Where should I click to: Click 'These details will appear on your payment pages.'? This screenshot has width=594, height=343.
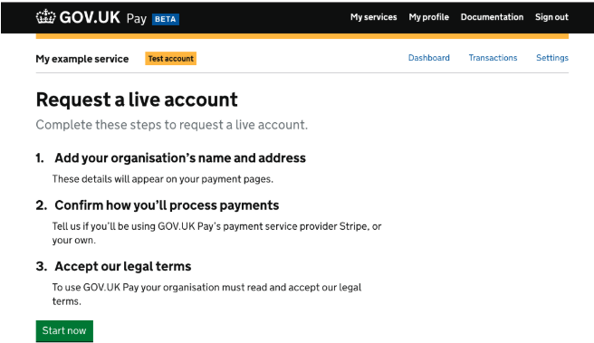click(162, 179)
